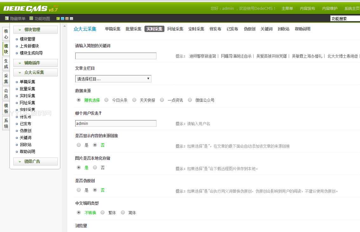Click the DedeCMS v5.7 logo
360x232 pixels.
click(30, 9)
